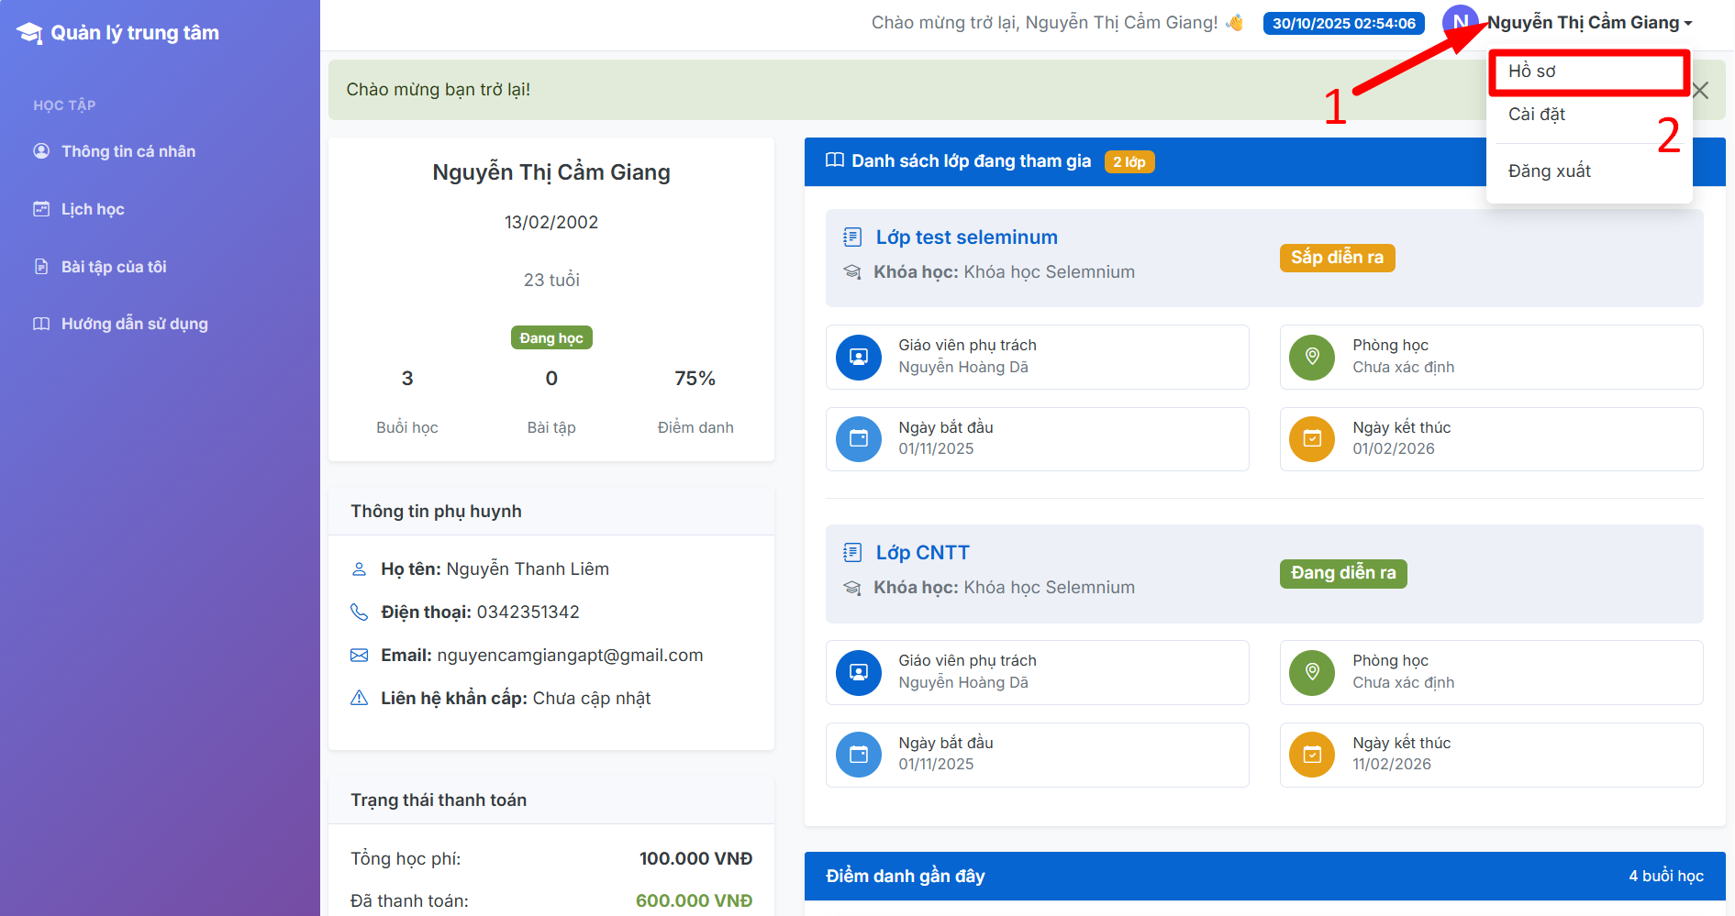The height and width of the screenshot is (916, 1735).
Task: Click the envelope icon beside Email
Action: [359, 655]
